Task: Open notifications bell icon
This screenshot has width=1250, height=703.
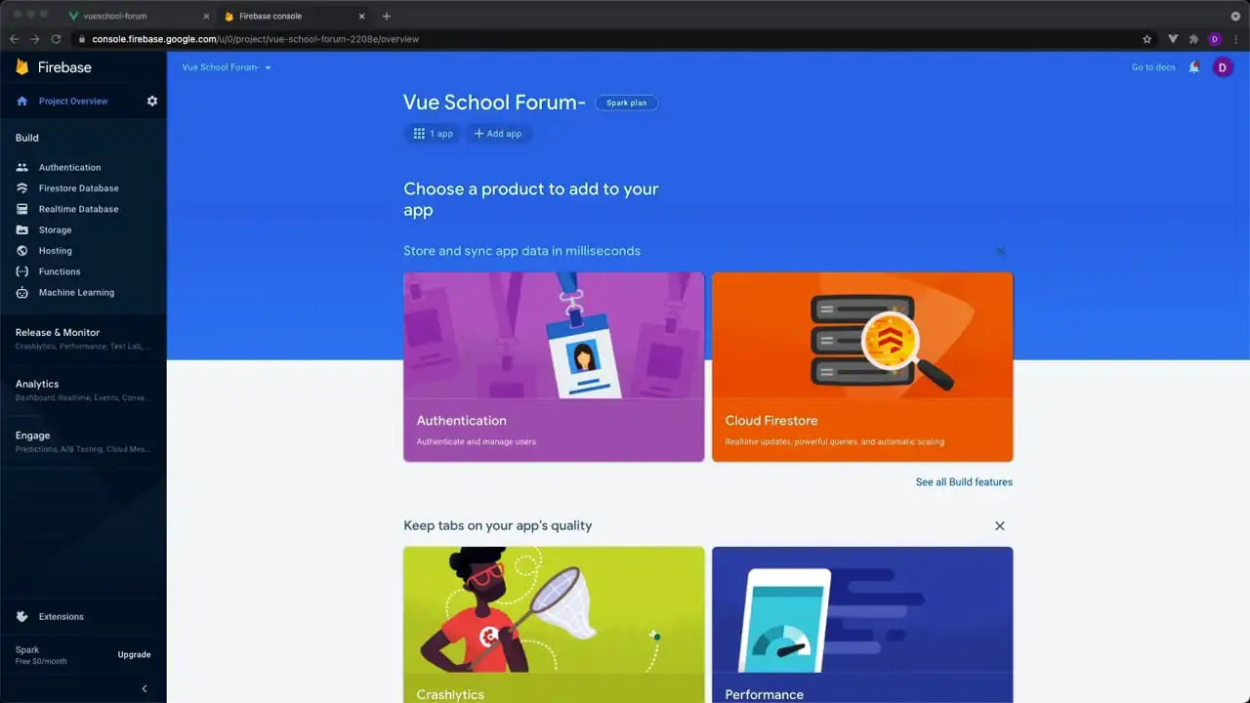Action: 1193,67
